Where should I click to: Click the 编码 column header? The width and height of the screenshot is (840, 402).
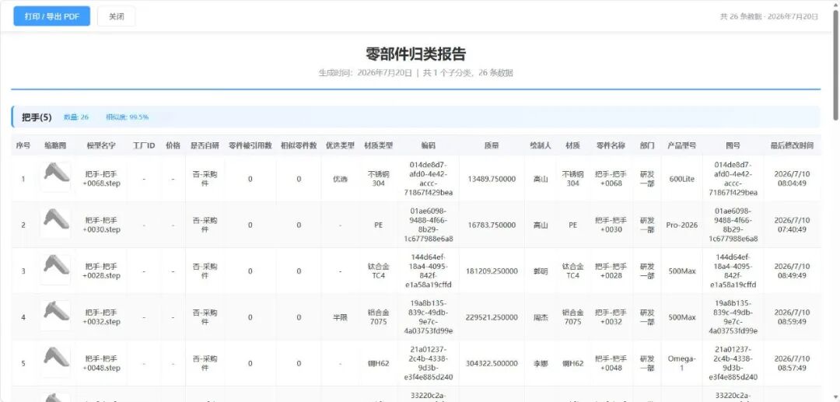428,145
